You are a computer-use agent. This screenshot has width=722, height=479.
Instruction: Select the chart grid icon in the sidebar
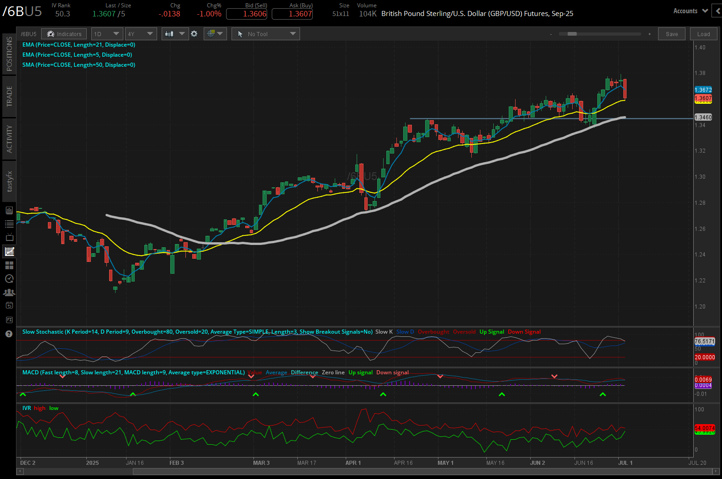pos(9,251)
